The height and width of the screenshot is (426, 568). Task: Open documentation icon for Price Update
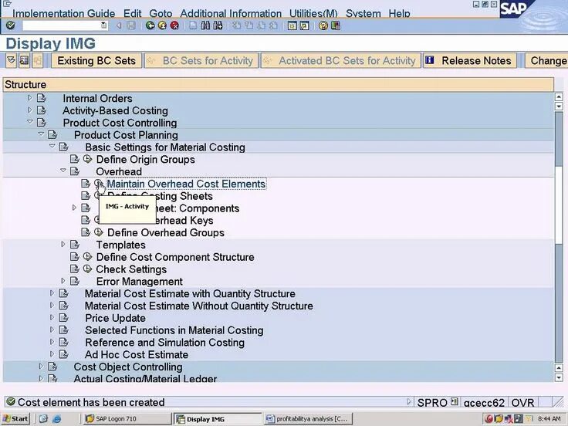point(64,318)
